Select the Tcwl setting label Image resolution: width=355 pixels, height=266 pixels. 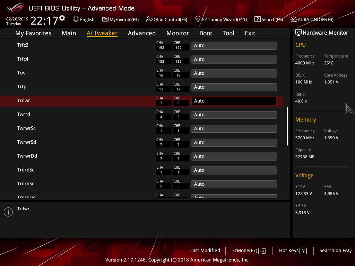[22, 73]
